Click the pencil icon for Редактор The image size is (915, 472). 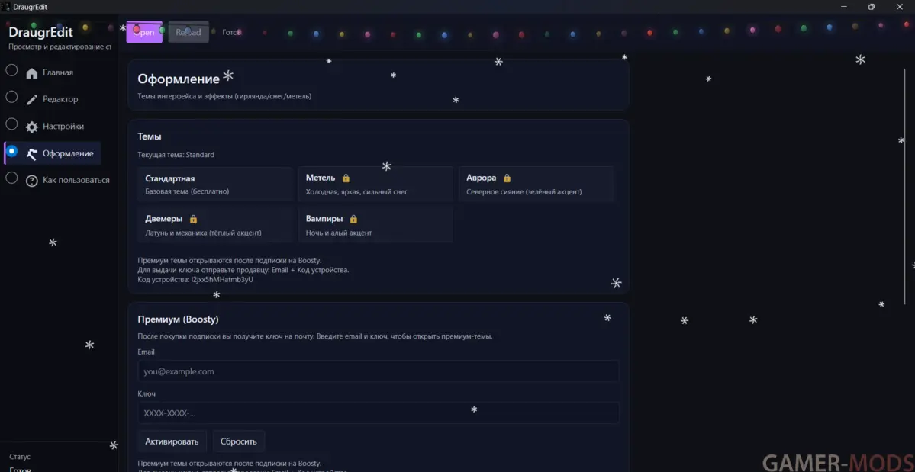[31, 100]
